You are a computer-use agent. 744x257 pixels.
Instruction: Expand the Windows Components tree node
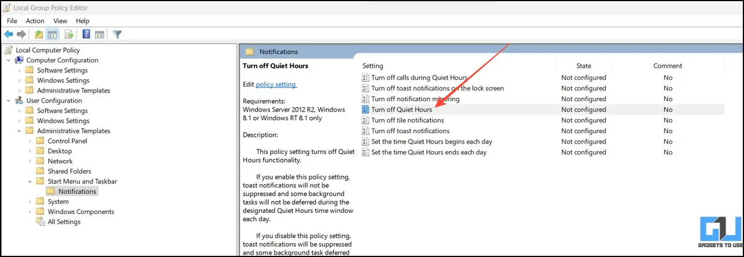(30, 212)
